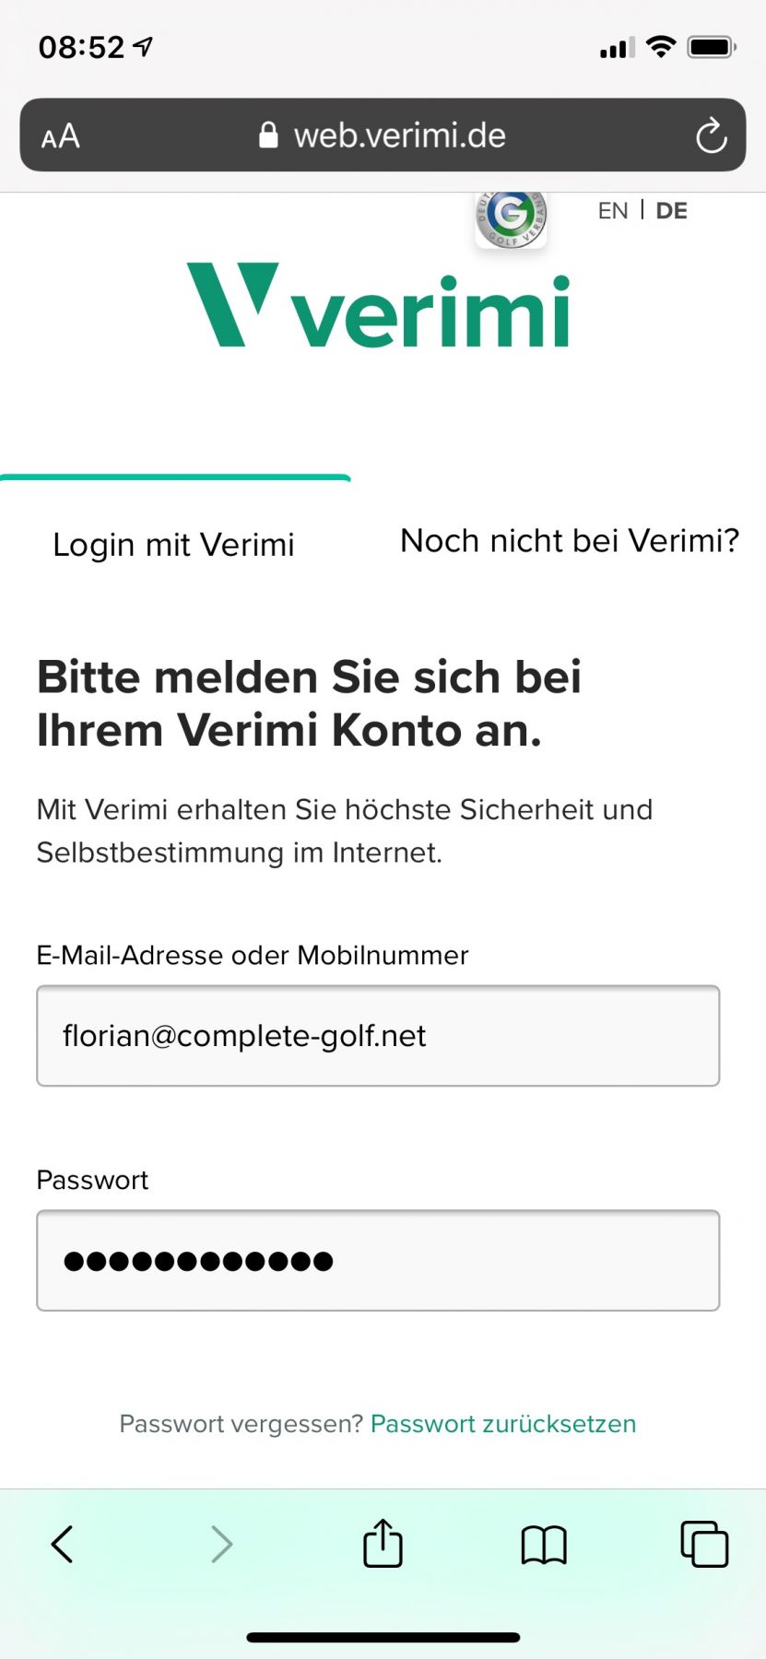Viewport: 766px width, 1659px height.
Task: Switch language to EN
Action: pos(613,211)
